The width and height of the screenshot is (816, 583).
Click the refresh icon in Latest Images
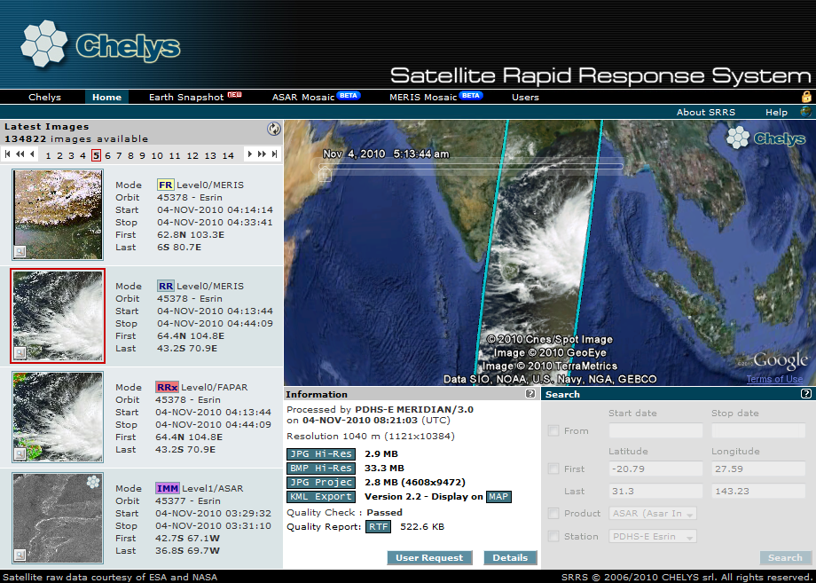click(x=273, y=128)
